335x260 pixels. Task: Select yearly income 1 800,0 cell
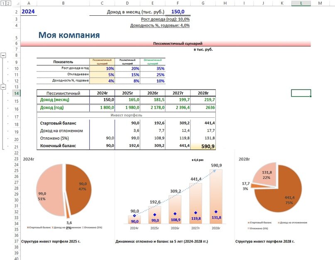click(x=102, y=107)
